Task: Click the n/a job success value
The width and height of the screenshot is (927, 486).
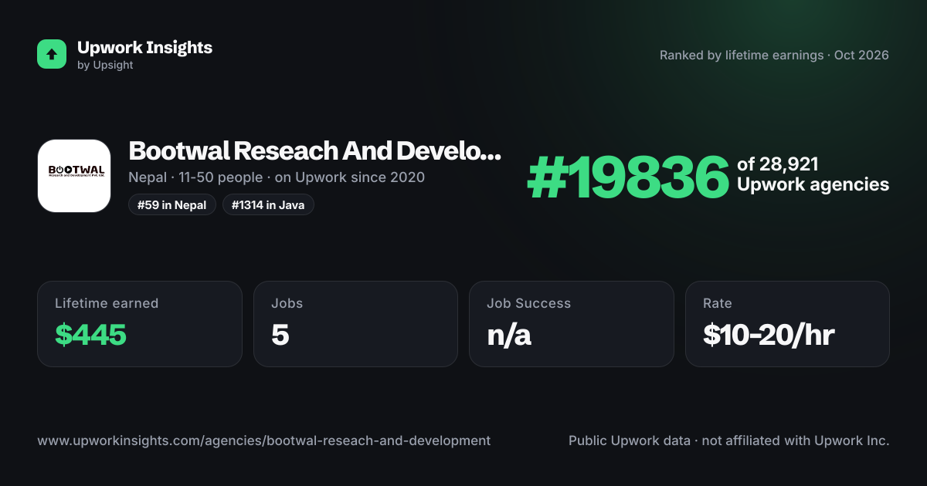Action: click(x=509, y=335)
